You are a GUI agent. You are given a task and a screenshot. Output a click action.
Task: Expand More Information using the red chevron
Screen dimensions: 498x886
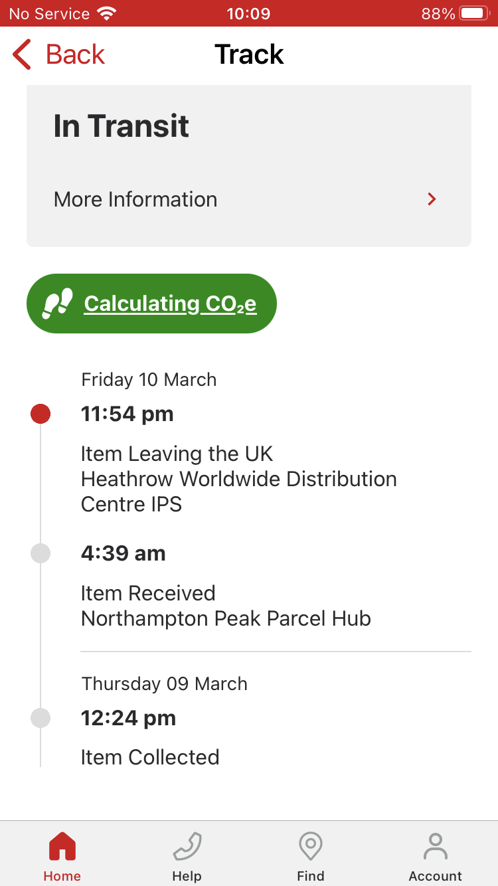[x=432, y=199]
